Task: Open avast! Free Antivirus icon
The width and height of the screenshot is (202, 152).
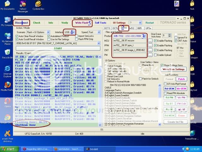Action: pos(7,136)
